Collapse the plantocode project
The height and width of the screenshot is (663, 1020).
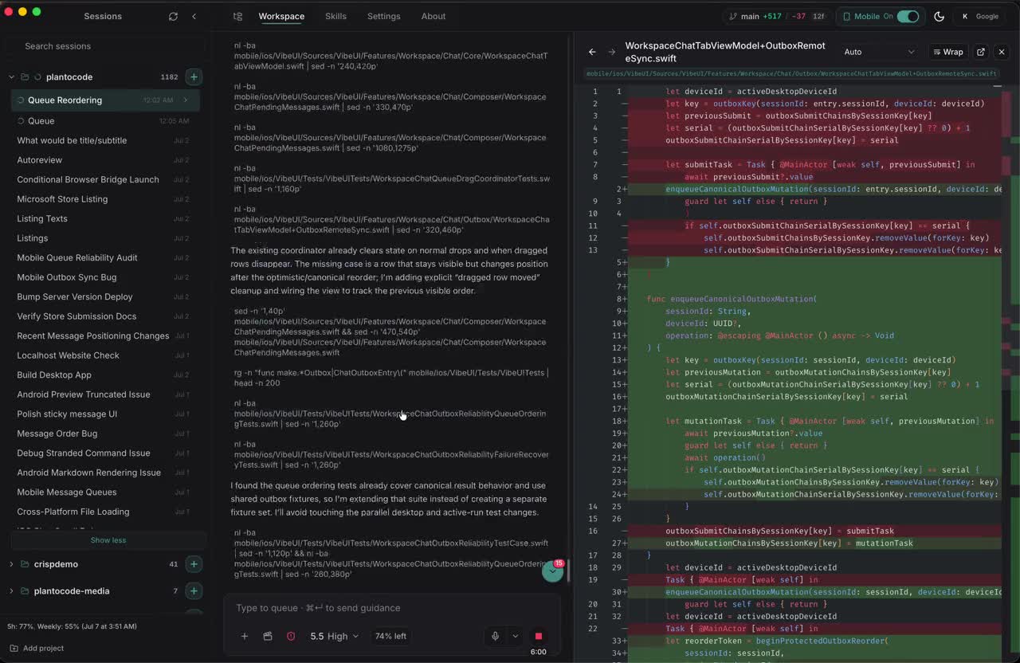click(x=11, y=77)
